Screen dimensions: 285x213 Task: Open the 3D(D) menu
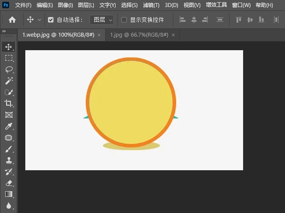[172, 5]
